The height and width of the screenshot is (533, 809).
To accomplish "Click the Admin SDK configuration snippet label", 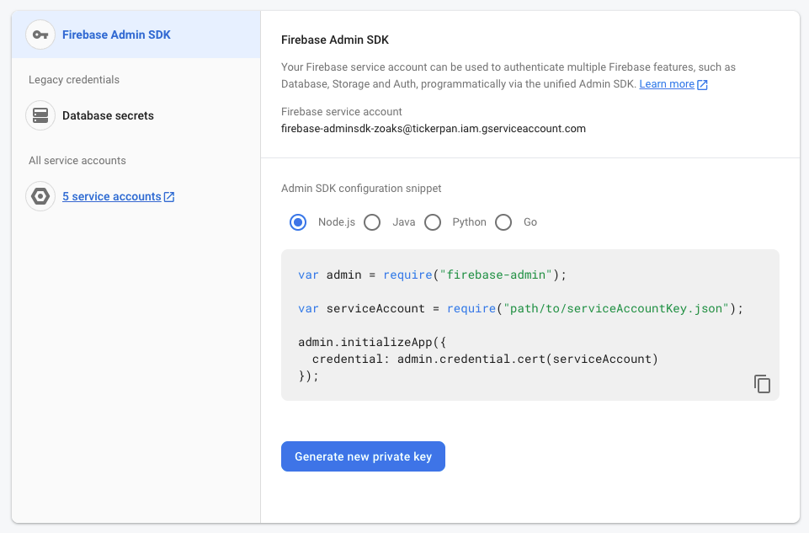I will [361, 189].
